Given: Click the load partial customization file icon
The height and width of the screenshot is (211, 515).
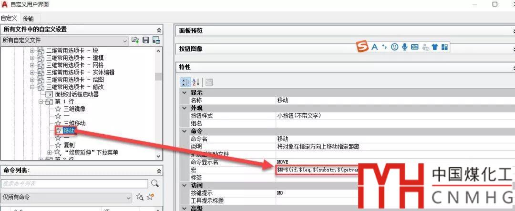Looking at the screenshot, I should [x=135, y=40].
